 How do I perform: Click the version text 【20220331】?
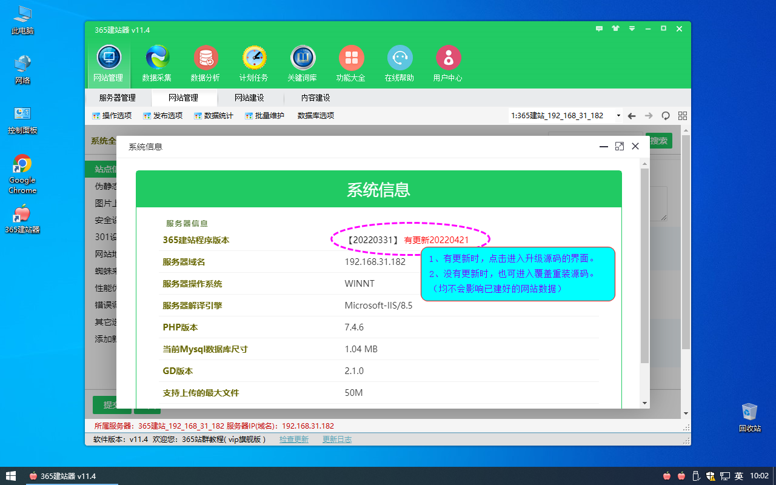pyautogui.click(x=373, y=240)
